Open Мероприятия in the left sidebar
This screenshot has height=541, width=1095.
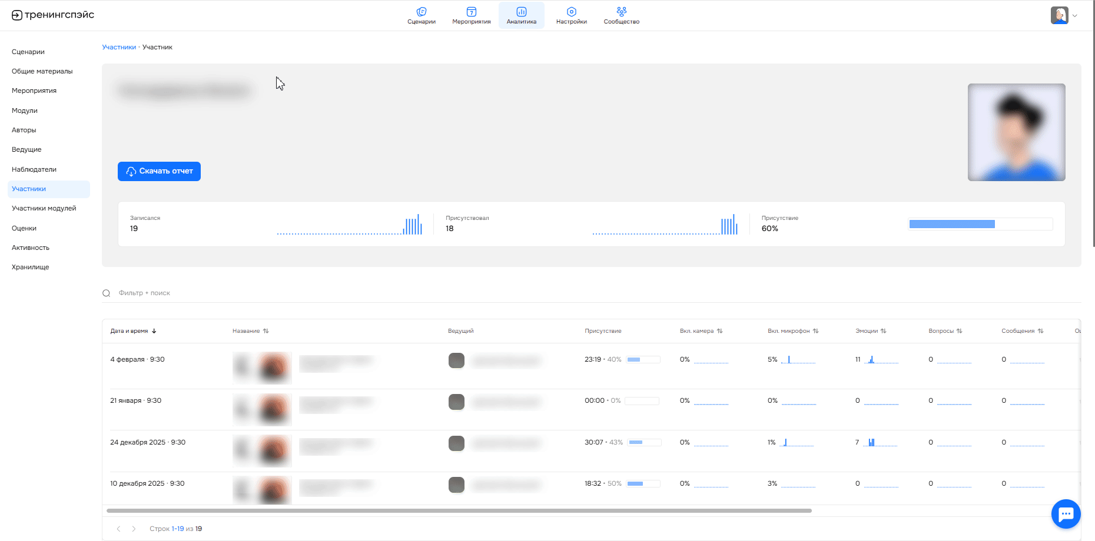[34, 91]
